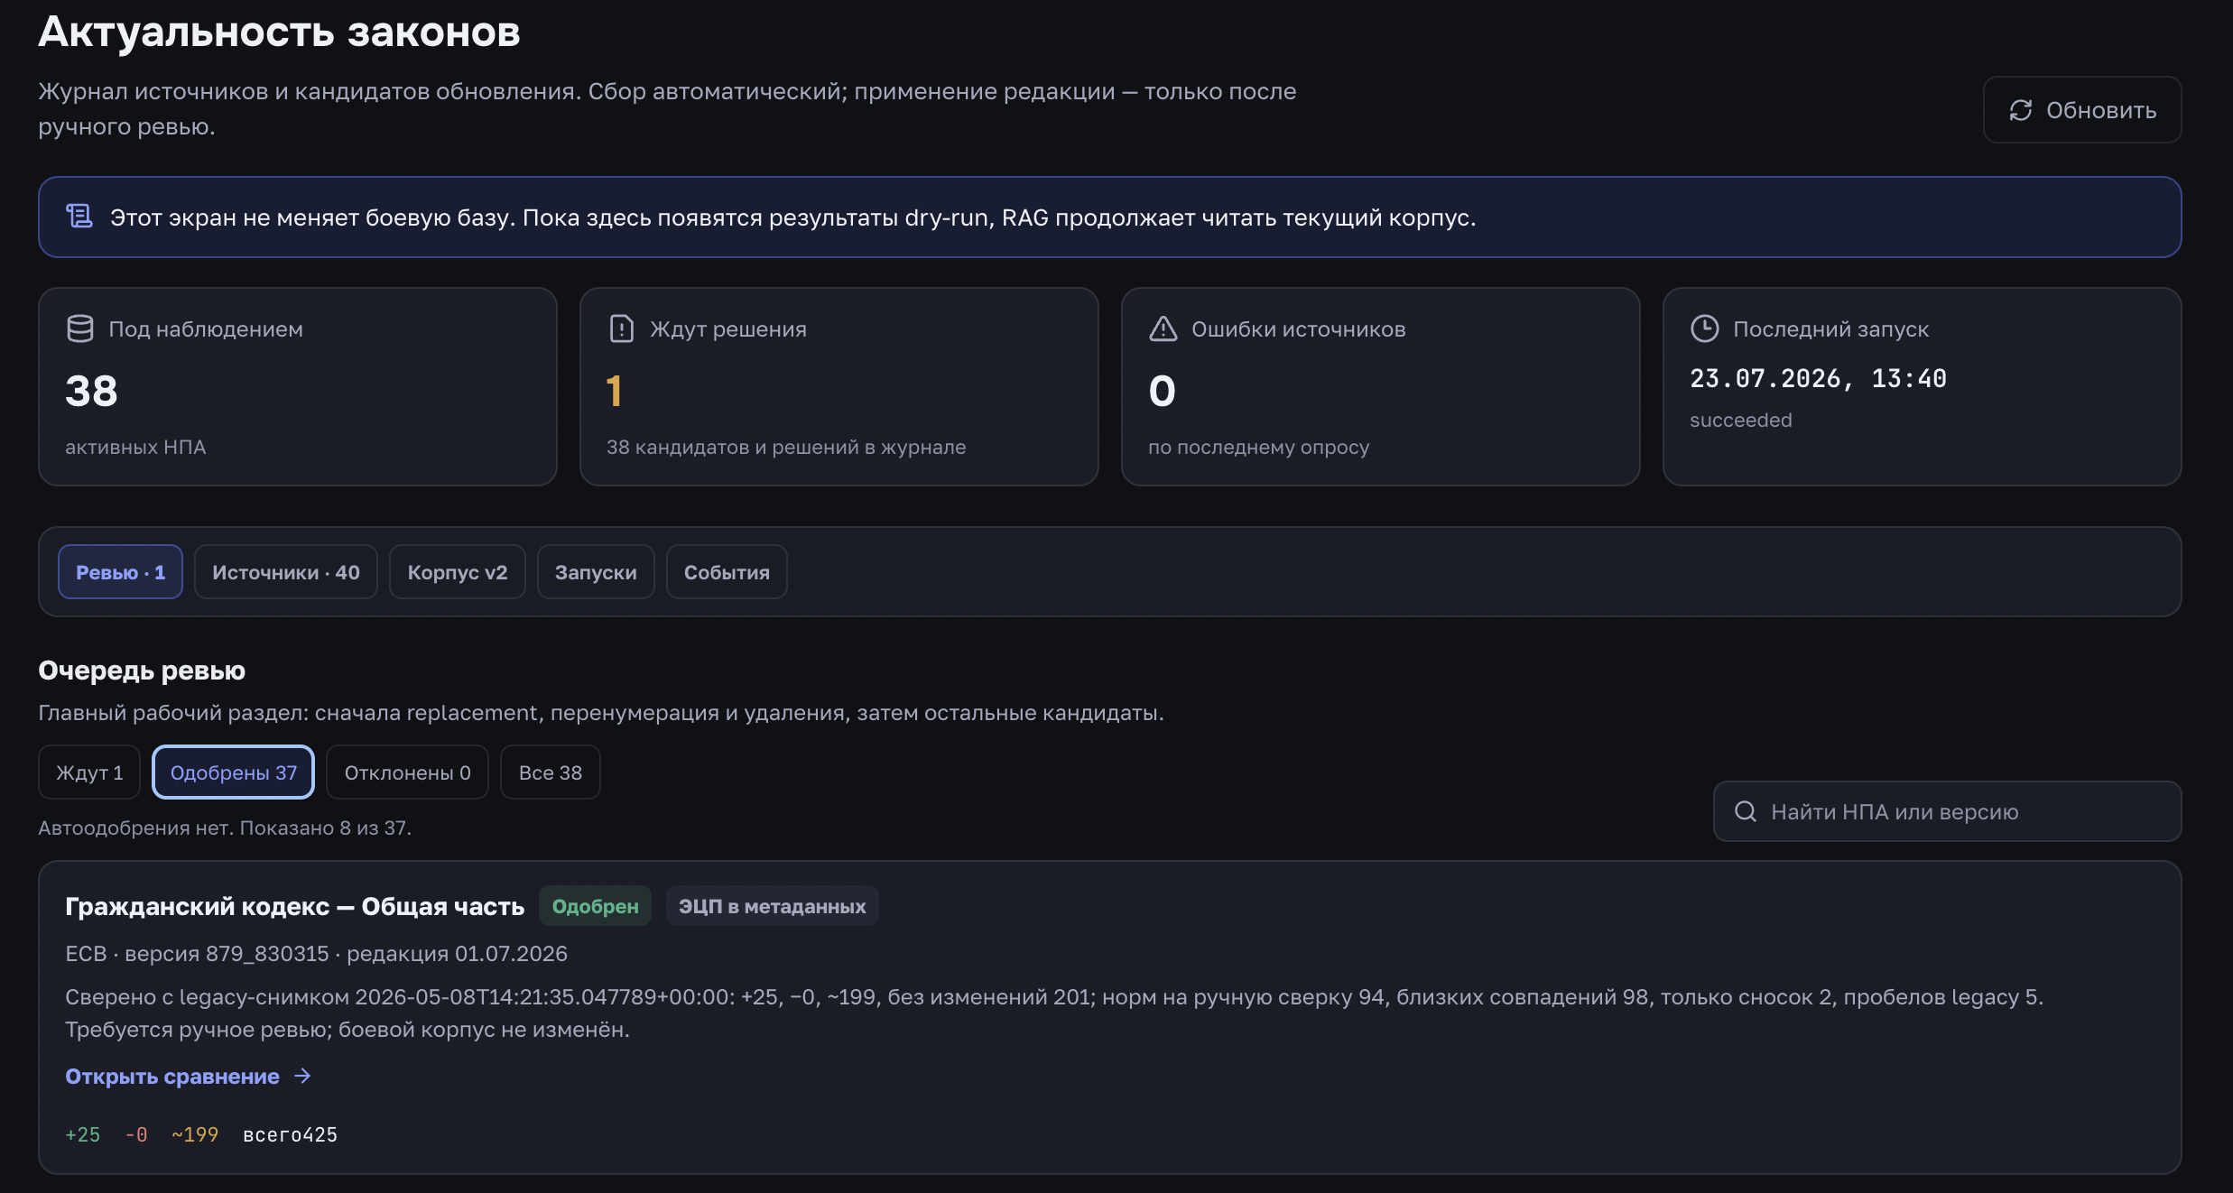This screenshot has width=2233, height=1193.
Task: Click the database icon beside Под наблюдением
Action: [80, 328]
